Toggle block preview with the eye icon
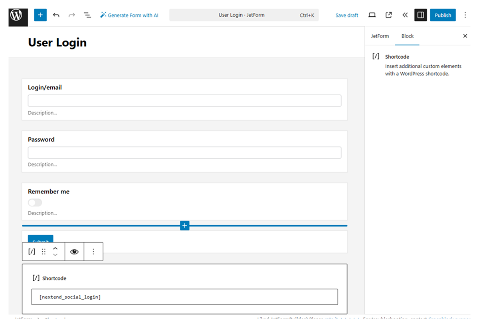479x327 pixels. tap(74, 252)
